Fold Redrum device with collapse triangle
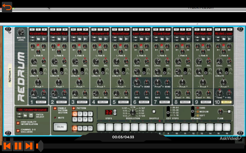 pyautogui.click(x=10, y=33)
